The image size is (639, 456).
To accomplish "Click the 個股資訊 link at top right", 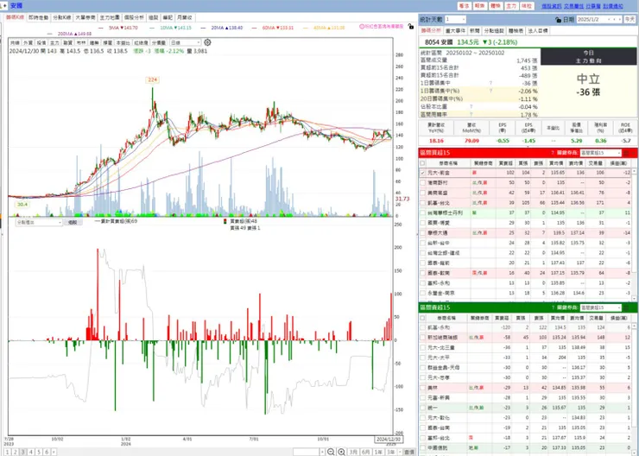I will (552, 6).
